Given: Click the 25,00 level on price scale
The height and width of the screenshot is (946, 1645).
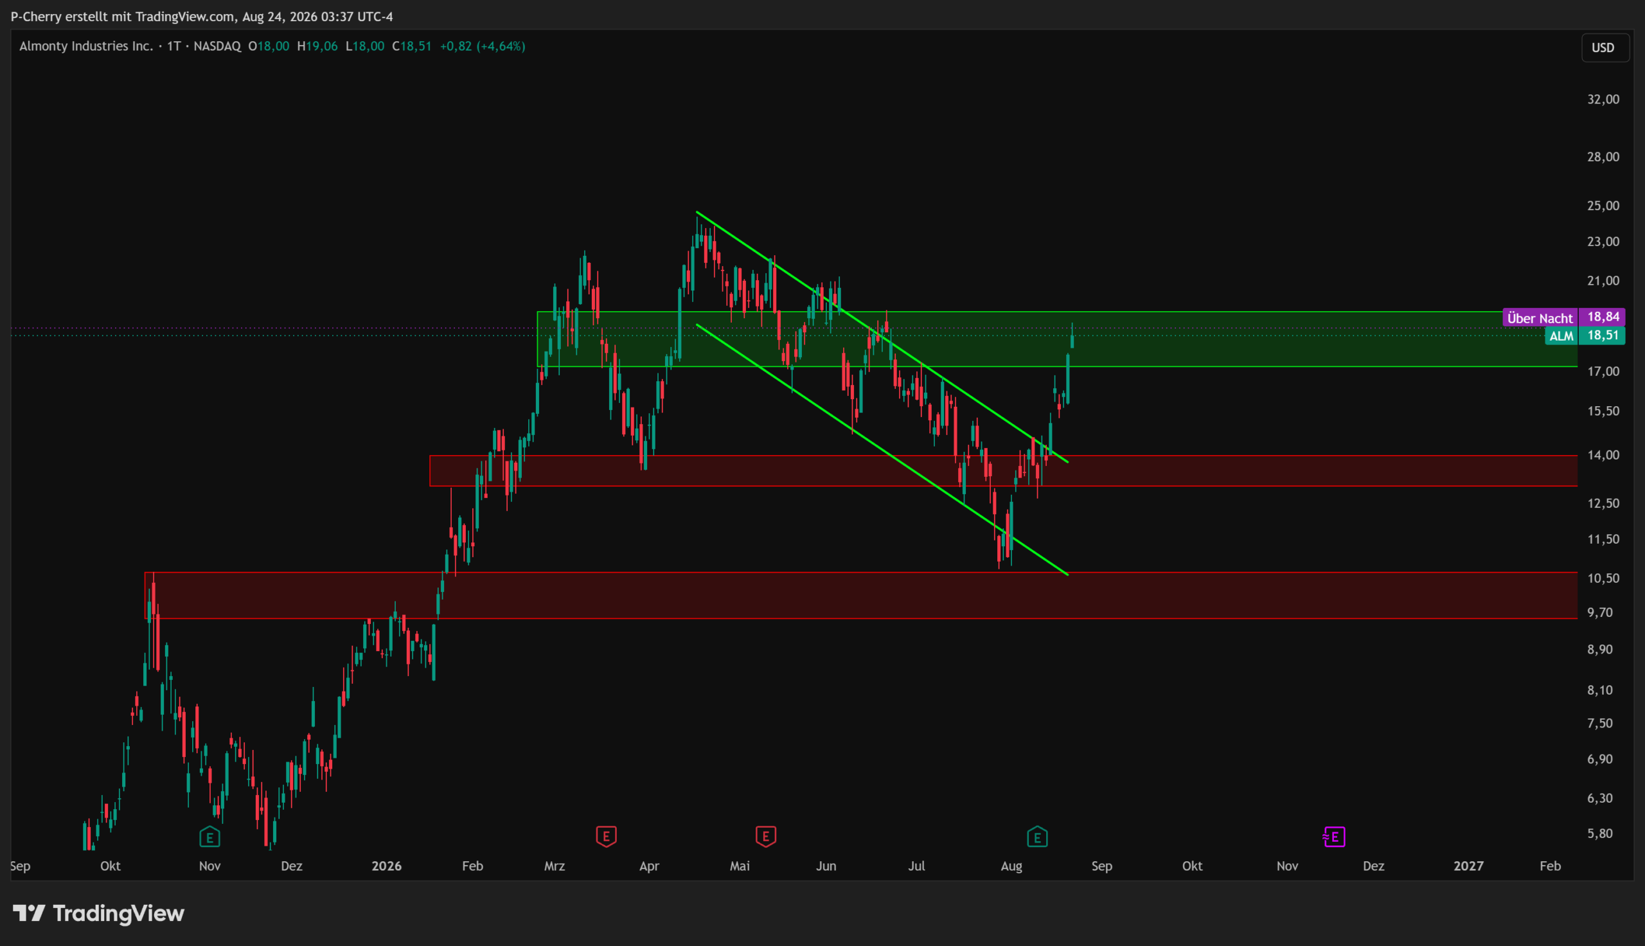Looking at the screenshot, I should pos(1603,205).
